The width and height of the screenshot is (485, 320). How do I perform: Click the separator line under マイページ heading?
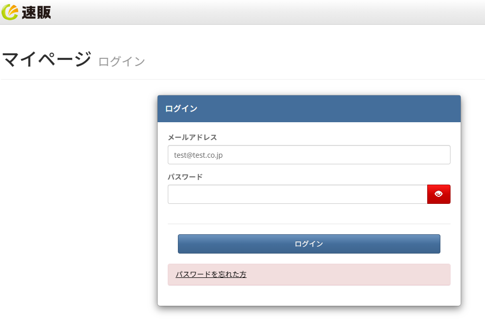(x=243, y=80)
